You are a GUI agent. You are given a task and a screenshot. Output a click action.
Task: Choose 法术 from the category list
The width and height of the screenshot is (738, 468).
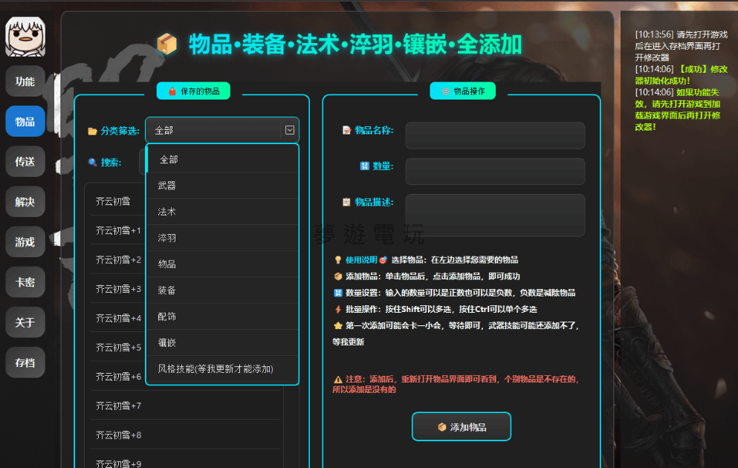pos(223,212)
